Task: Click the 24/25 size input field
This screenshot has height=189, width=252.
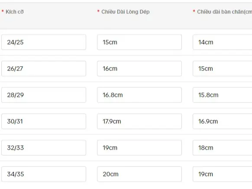Action: click(x=44, y=42)
